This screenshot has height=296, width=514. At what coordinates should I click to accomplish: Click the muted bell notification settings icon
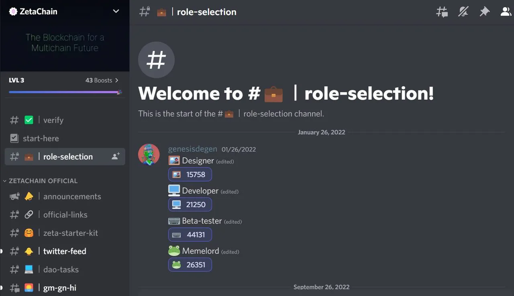[463, 12]
